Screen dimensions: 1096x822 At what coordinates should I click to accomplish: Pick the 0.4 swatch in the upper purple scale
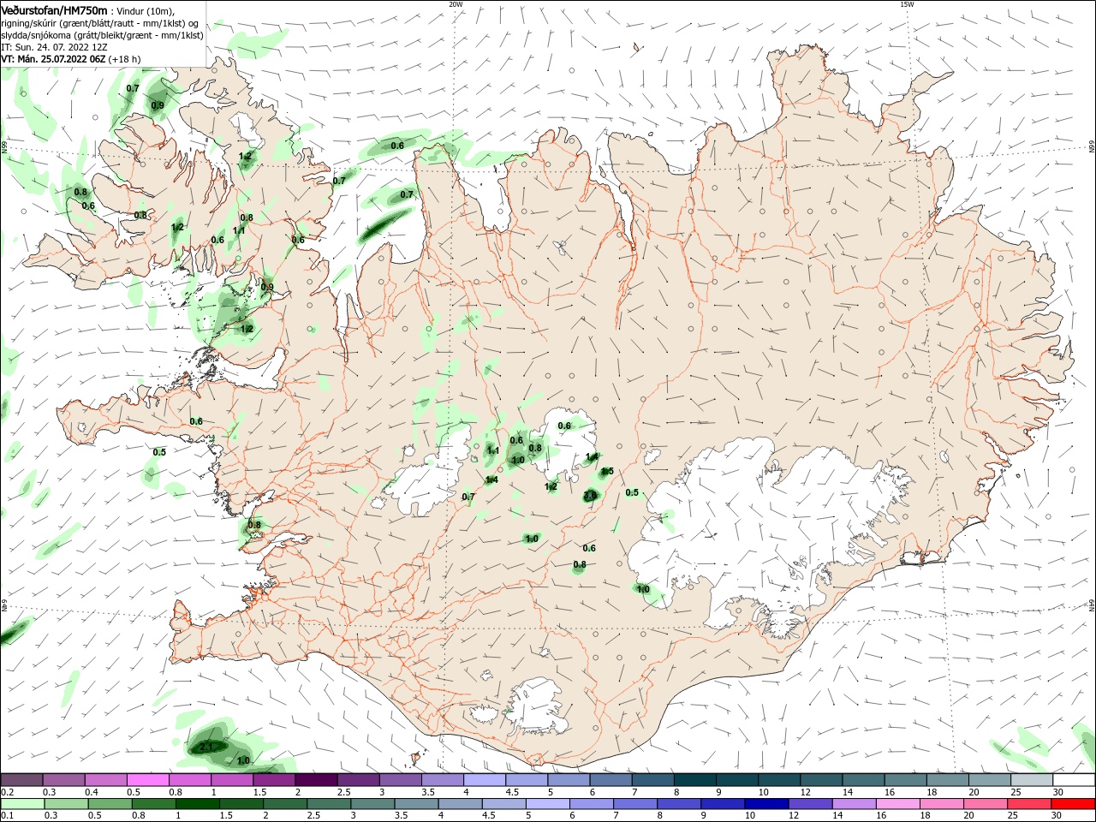[105, 779]
